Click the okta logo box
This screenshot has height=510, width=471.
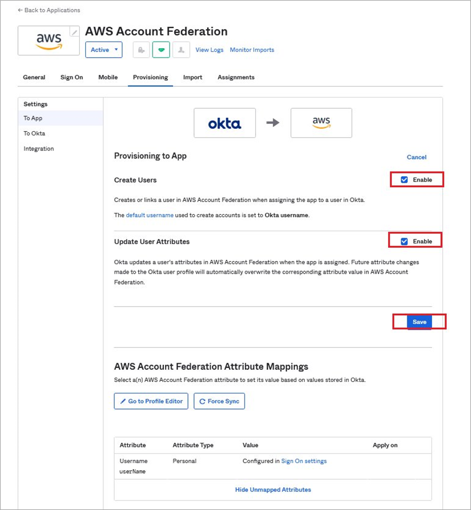coord(225,123)
